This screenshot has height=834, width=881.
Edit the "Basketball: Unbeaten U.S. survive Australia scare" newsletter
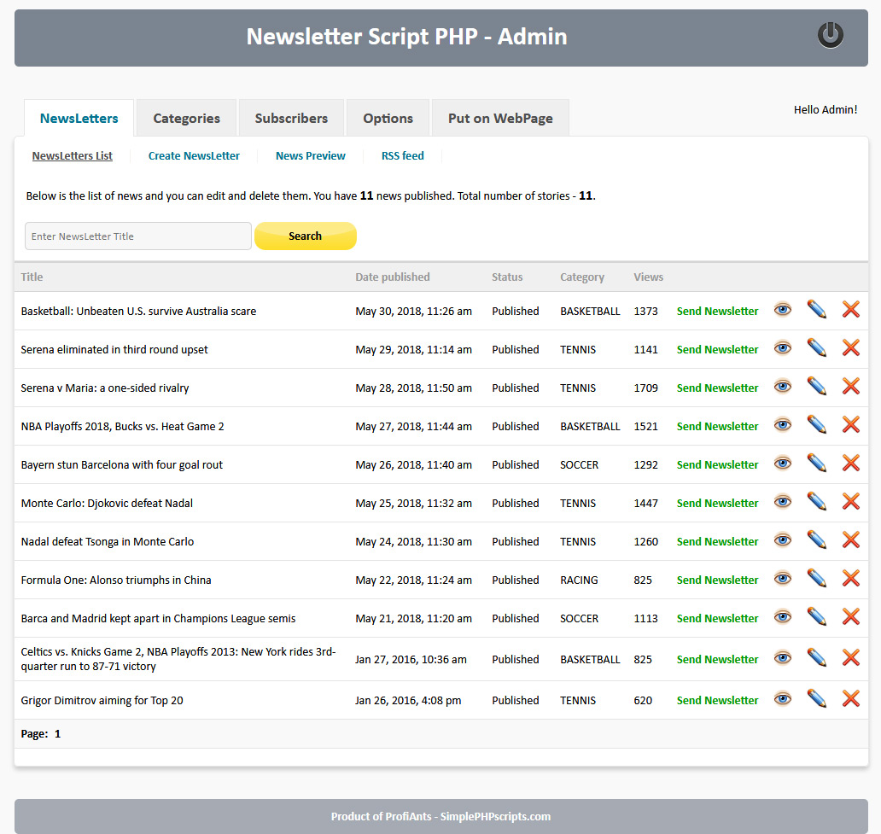[x=816, y=310]
